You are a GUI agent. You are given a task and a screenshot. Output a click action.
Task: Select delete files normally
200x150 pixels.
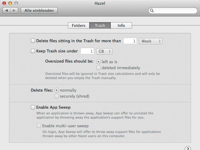tap(56, 90)
